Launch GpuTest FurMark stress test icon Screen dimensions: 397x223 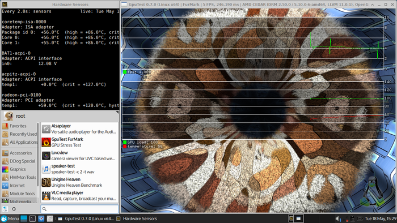(46, 142)
